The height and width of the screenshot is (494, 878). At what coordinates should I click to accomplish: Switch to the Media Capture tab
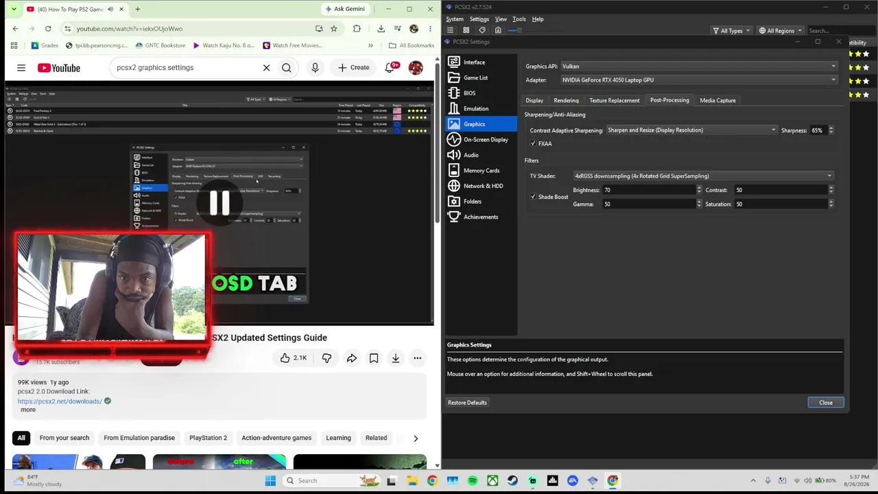coord(717,100)
